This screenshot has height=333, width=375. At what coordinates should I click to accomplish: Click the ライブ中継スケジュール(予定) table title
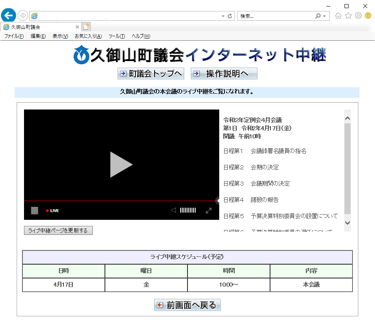[187, 257]
